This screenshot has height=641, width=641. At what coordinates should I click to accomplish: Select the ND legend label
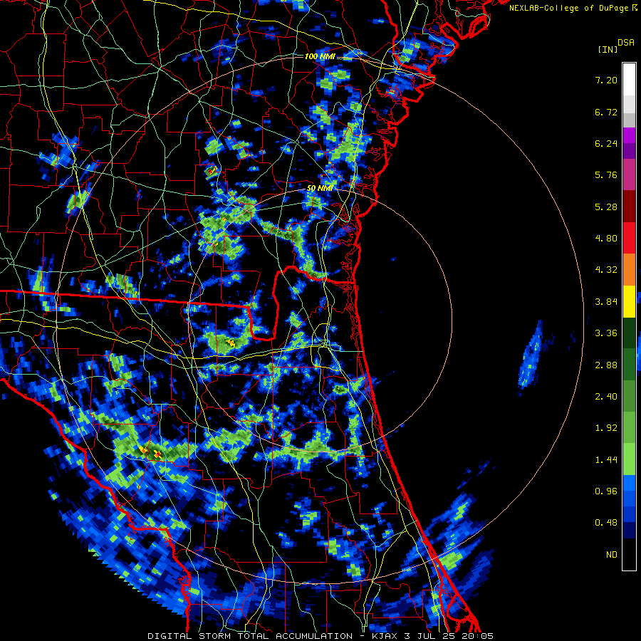(x=612, y=555)
